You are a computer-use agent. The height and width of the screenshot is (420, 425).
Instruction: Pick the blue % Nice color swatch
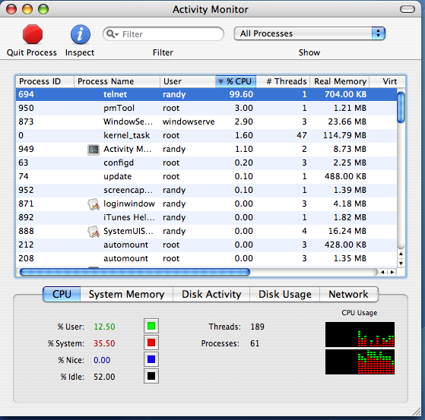151,359
